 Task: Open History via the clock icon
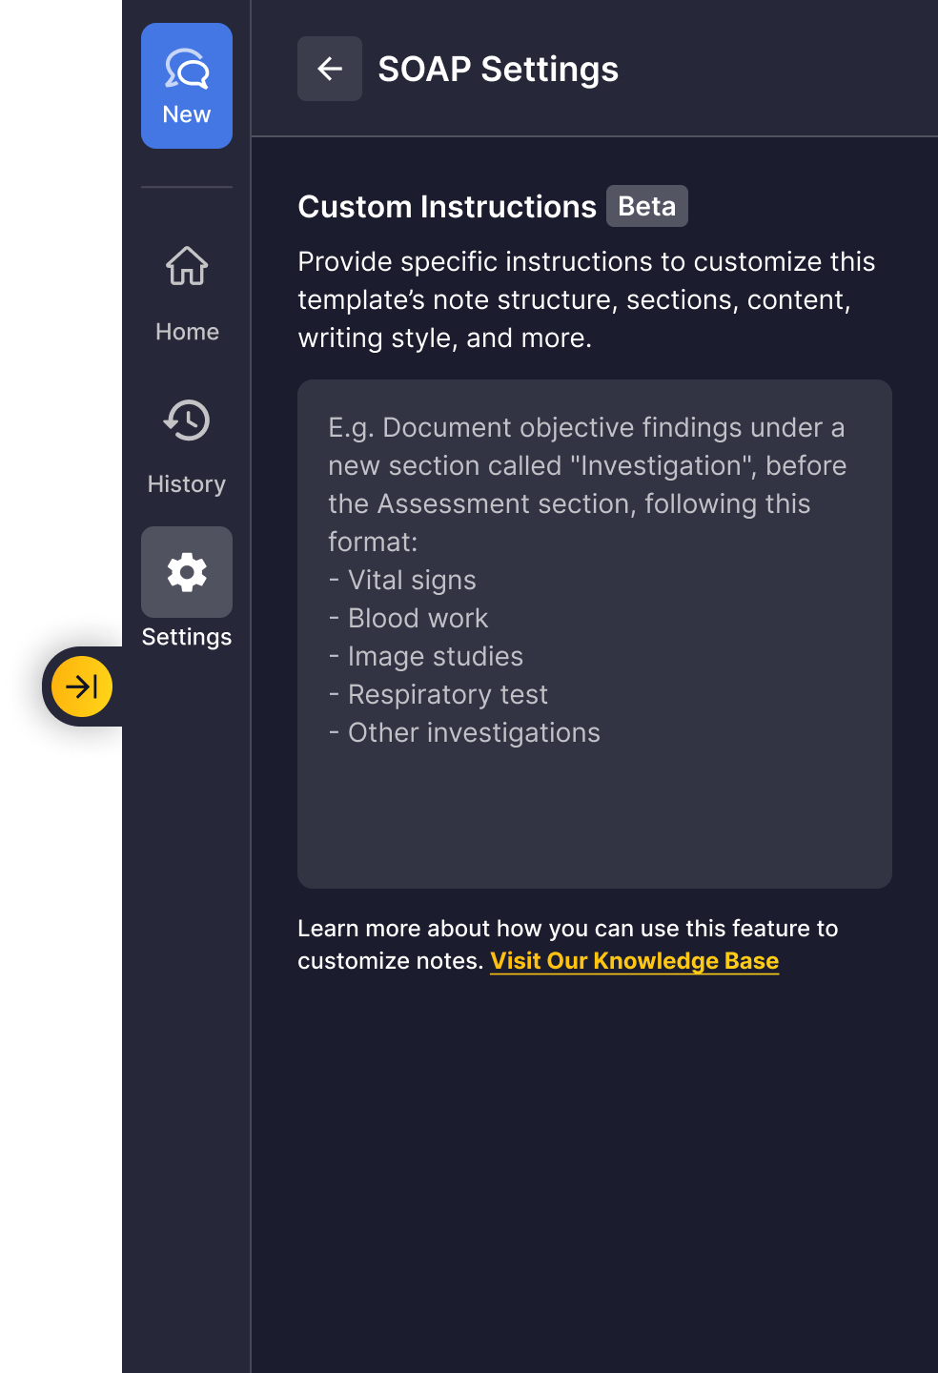[x=187, y=420]
